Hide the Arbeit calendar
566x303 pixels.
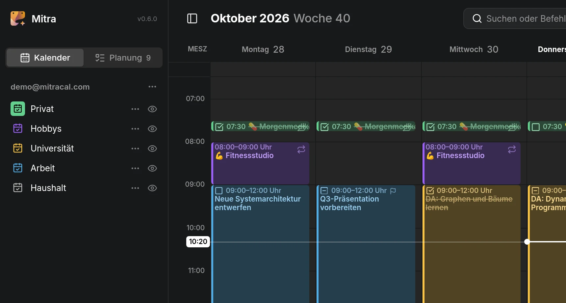click(152, 168)
